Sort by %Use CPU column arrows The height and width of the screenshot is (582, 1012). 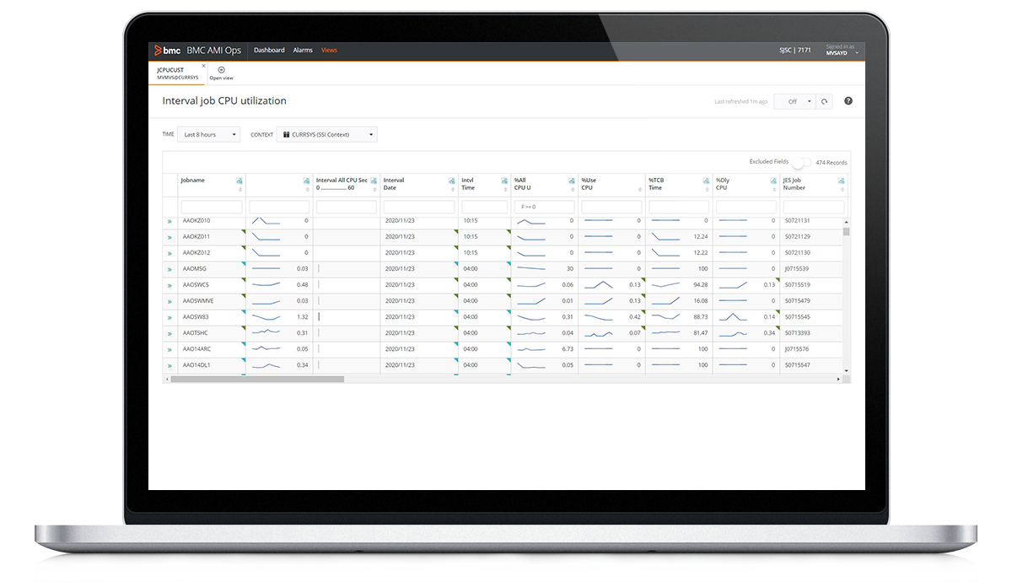tap(639, 190)
